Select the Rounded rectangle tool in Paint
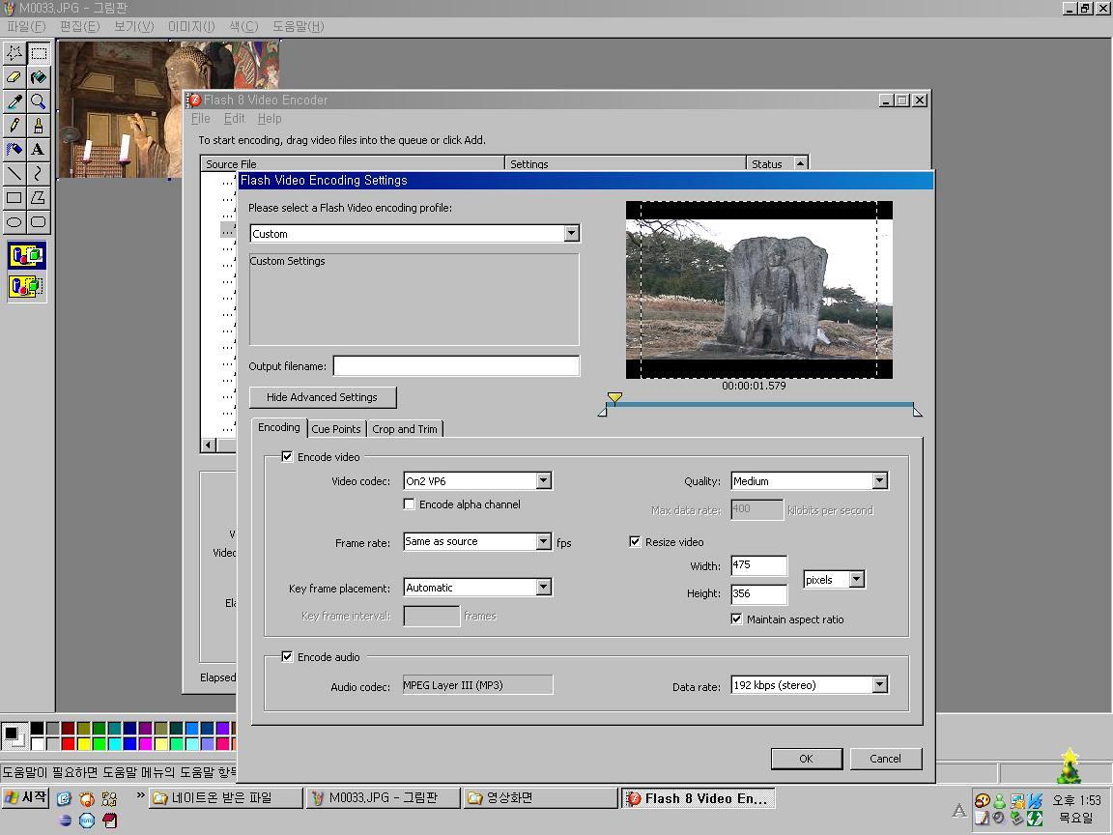Viewport: 1113px width, 835px height. point(39,222)
